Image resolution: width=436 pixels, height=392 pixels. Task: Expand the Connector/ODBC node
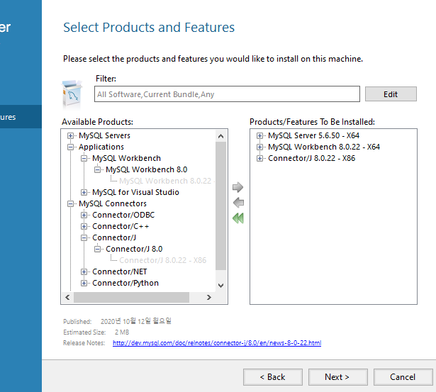84,215
